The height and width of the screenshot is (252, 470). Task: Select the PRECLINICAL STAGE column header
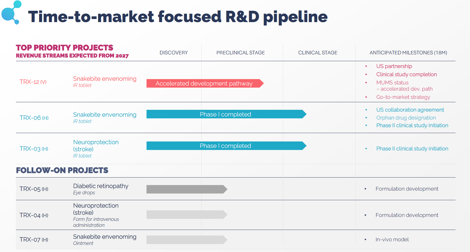241,53
